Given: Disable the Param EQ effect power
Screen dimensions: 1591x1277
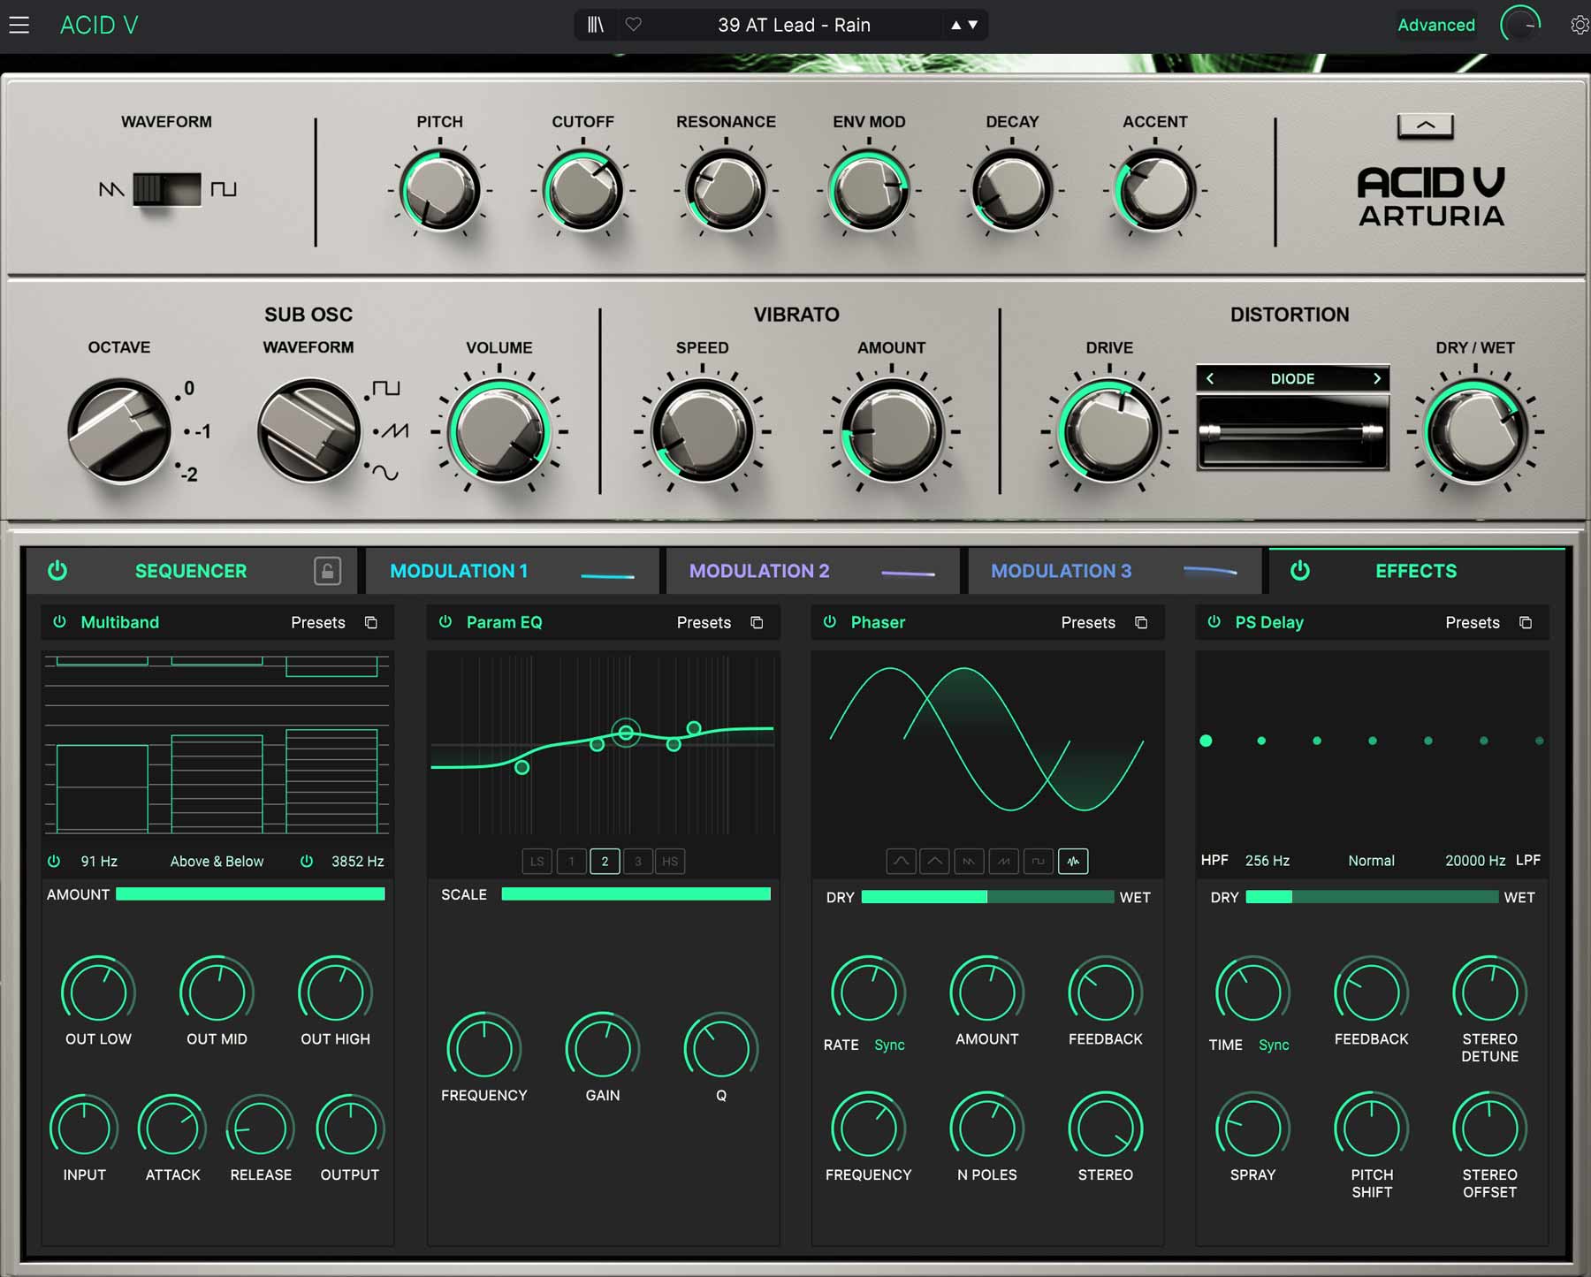Looking at the screenshot, I should 445,621.
